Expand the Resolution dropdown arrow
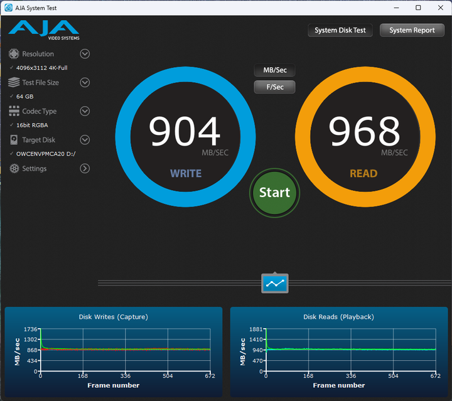The width and height of the screenshot is (452, 401). 85,54
